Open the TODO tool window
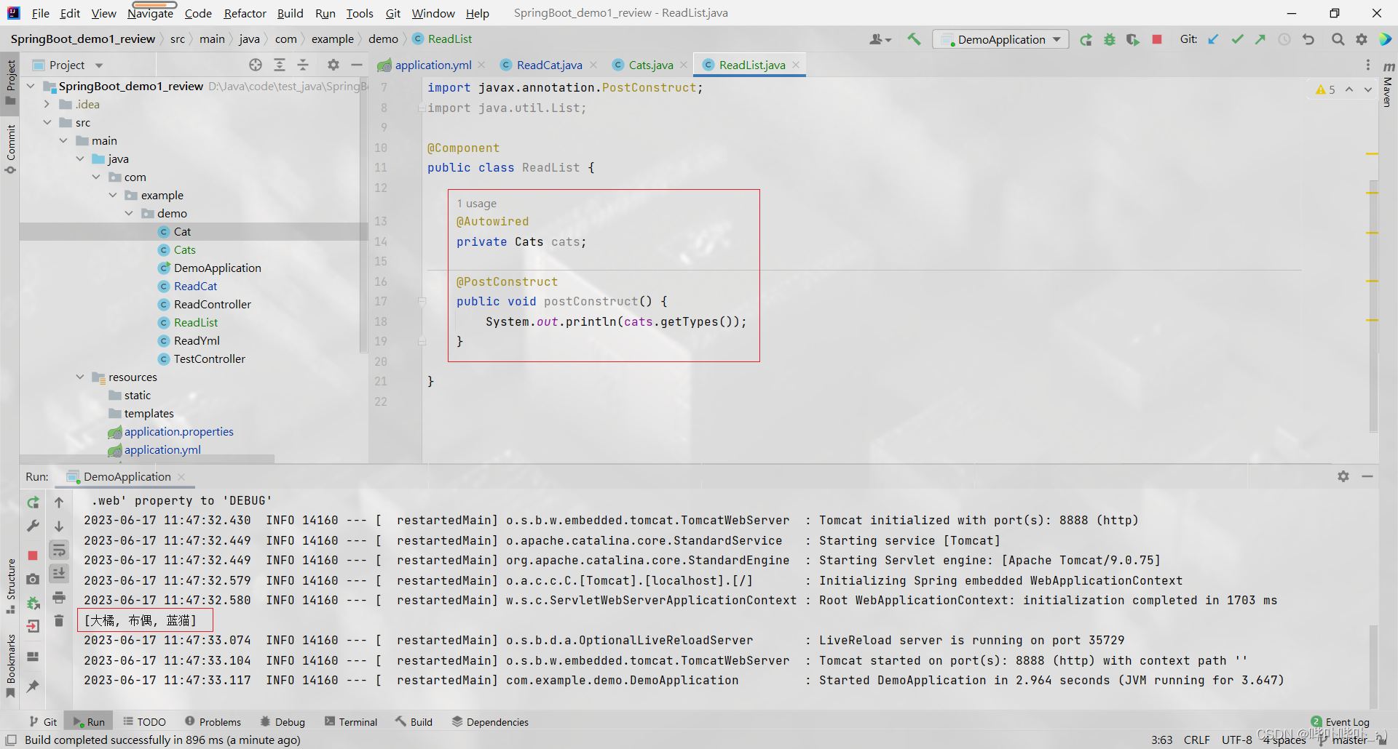This screenshot has height=749, width=1398. tap(144, 722)
